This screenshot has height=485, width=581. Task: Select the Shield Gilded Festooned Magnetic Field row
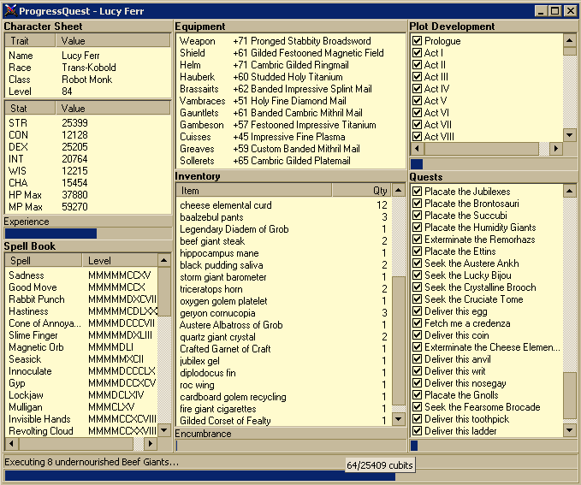coord(291,53)
